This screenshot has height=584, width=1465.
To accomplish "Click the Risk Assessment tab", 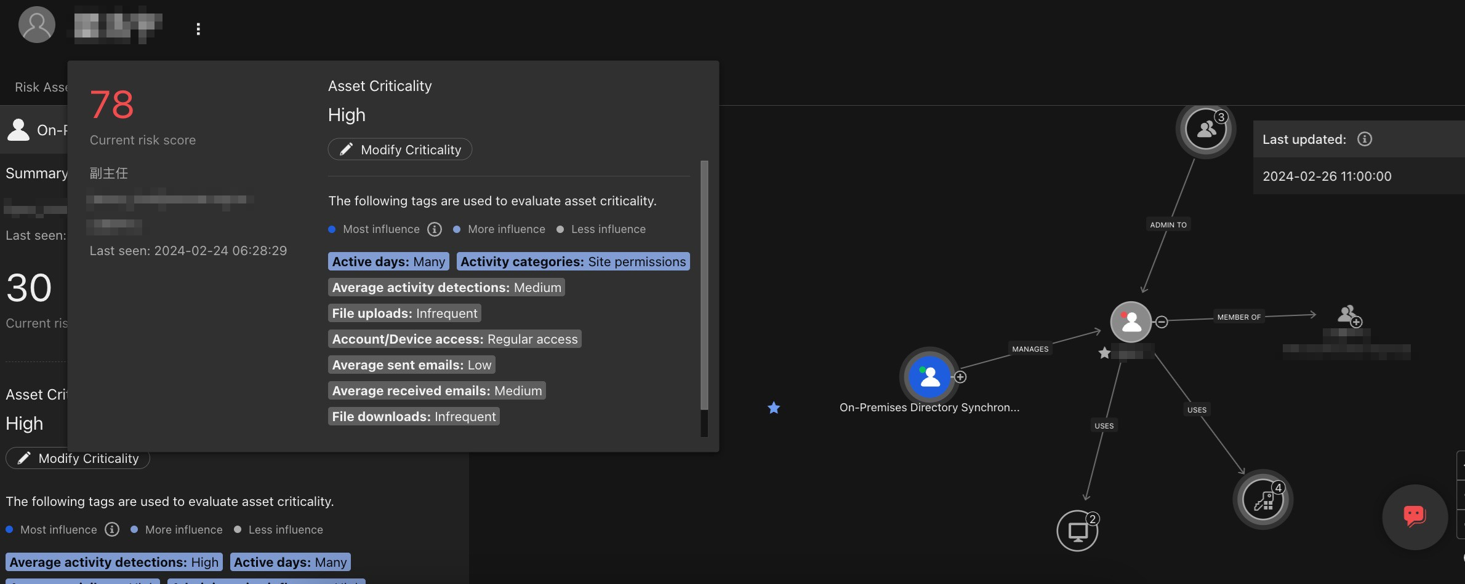I will [x=41, y=87].
